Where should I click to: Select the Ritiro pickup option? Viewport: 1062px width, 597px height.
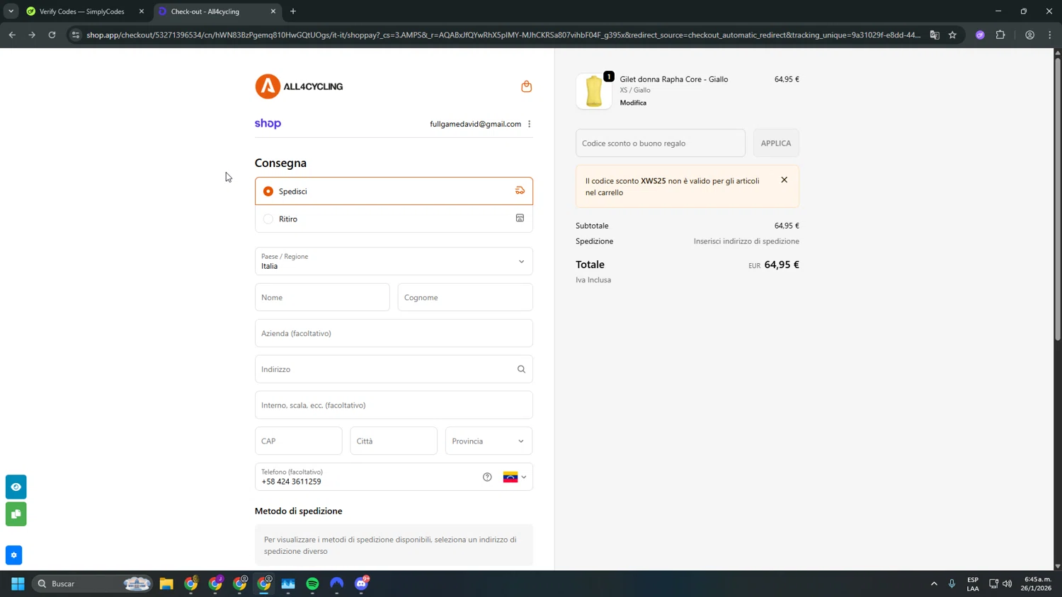coord(268,219)
